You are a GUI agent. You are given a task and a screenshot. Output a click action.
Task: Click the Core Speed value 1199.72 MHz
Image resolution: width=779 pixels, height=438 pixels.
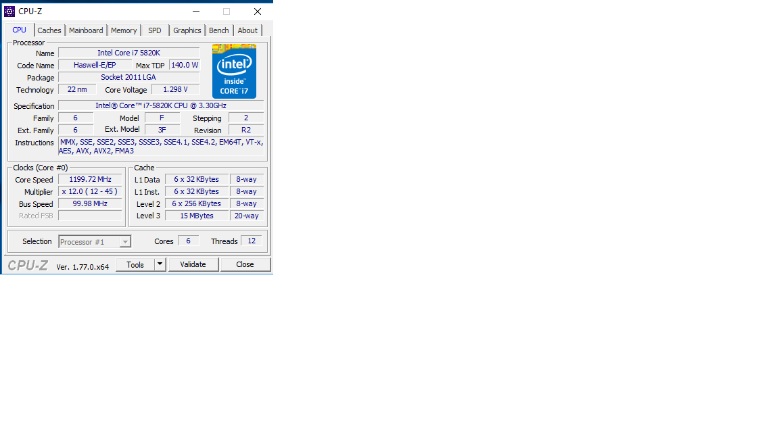coord(90,179)
